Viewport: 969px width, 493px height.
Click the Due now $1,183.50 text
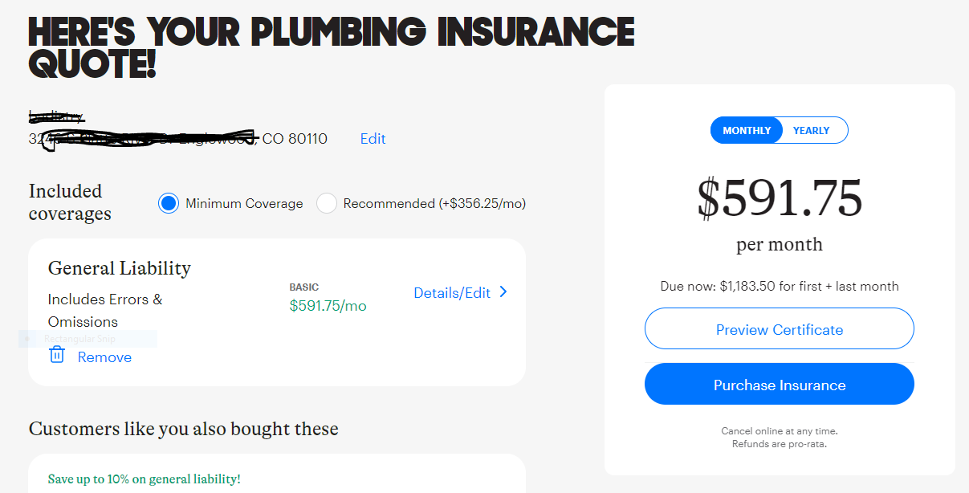click(780, 287)
